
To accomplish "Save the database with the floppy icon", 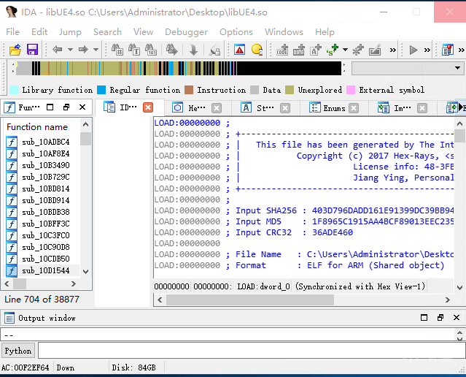I will coord(32,50).
